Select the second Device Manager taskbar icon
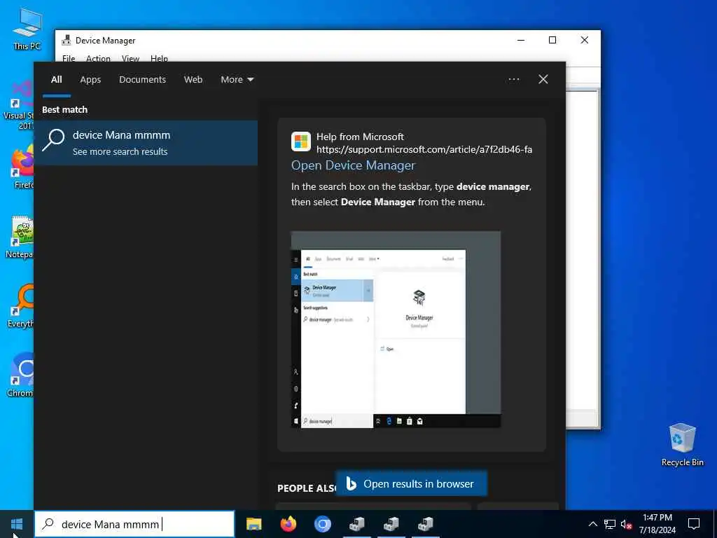This screenshot has width=717, height=538. pos(391,524)
